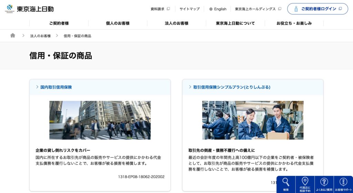Click chevron before 取引信用保険シンプルプラン
This screenshot has width=353, height=193.
point(190,87)
